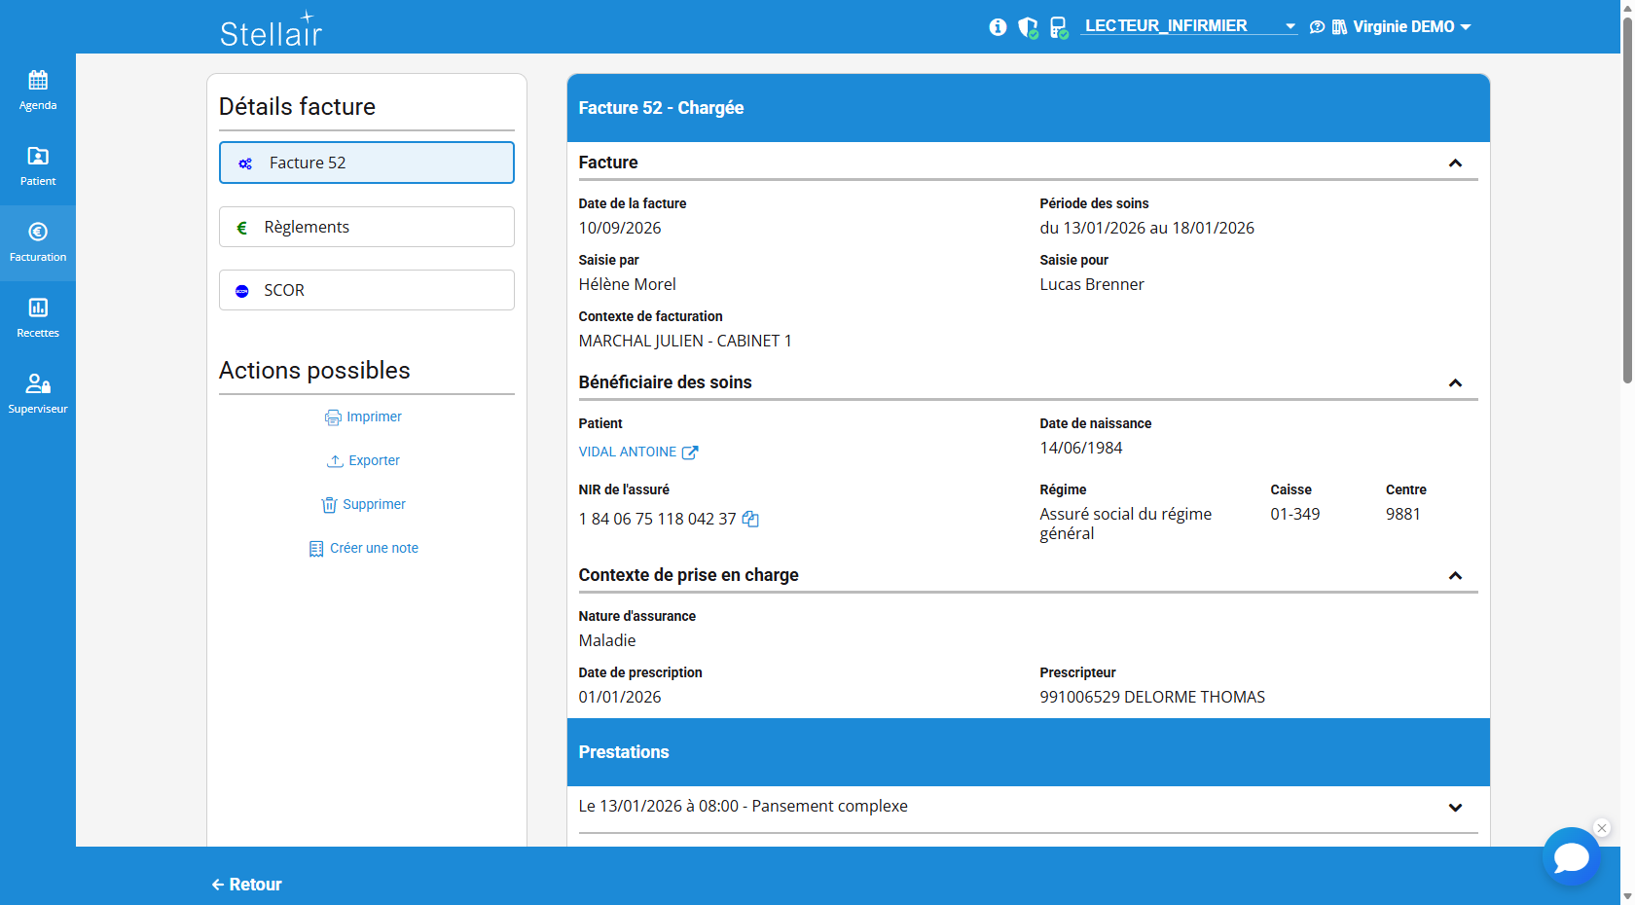Click Créer une note
The image size is (1635, 905).
[363, 548]
